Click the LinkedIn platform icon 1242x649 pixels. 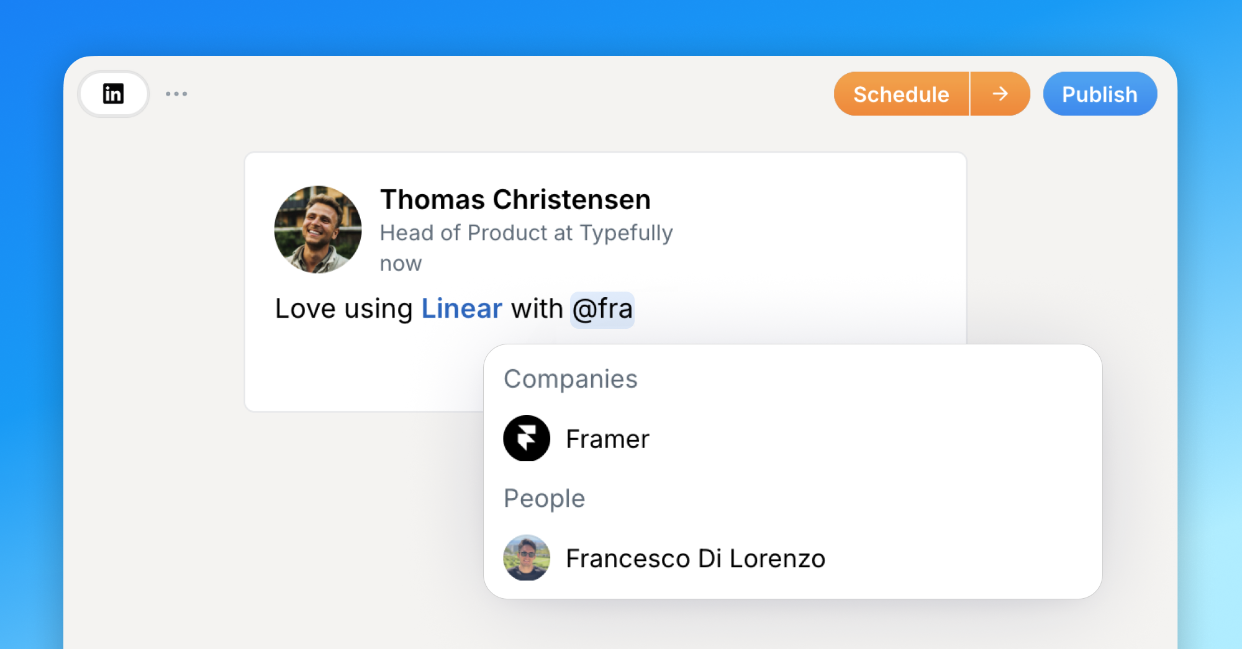click(113, 94)
